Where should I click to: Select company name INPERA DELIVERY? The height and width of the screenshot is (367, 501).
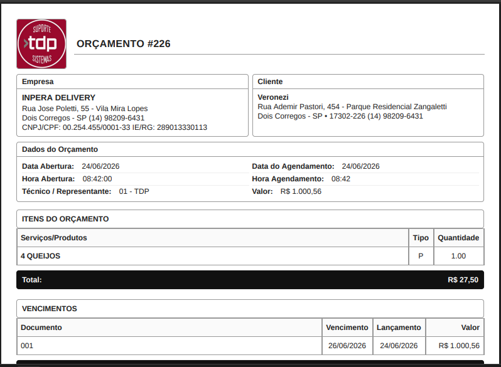pyautogui.click(x=58, y=98)
